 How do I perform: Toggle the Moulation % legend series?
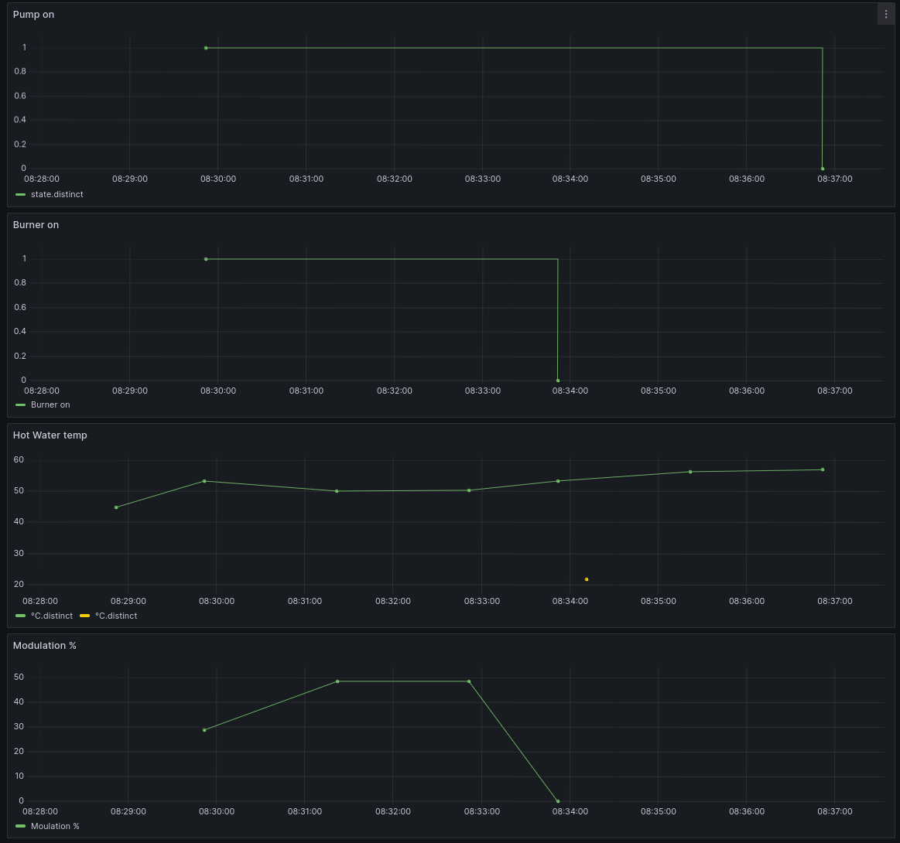click(x=55, y=827)
